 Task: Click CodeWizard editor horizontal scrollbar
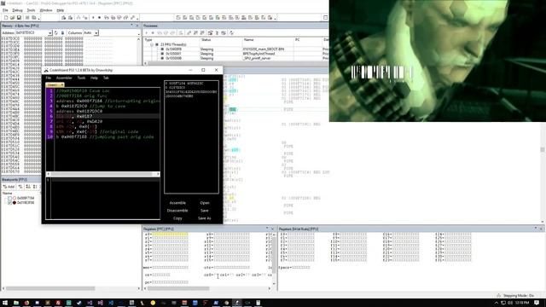tap(102, 174)
